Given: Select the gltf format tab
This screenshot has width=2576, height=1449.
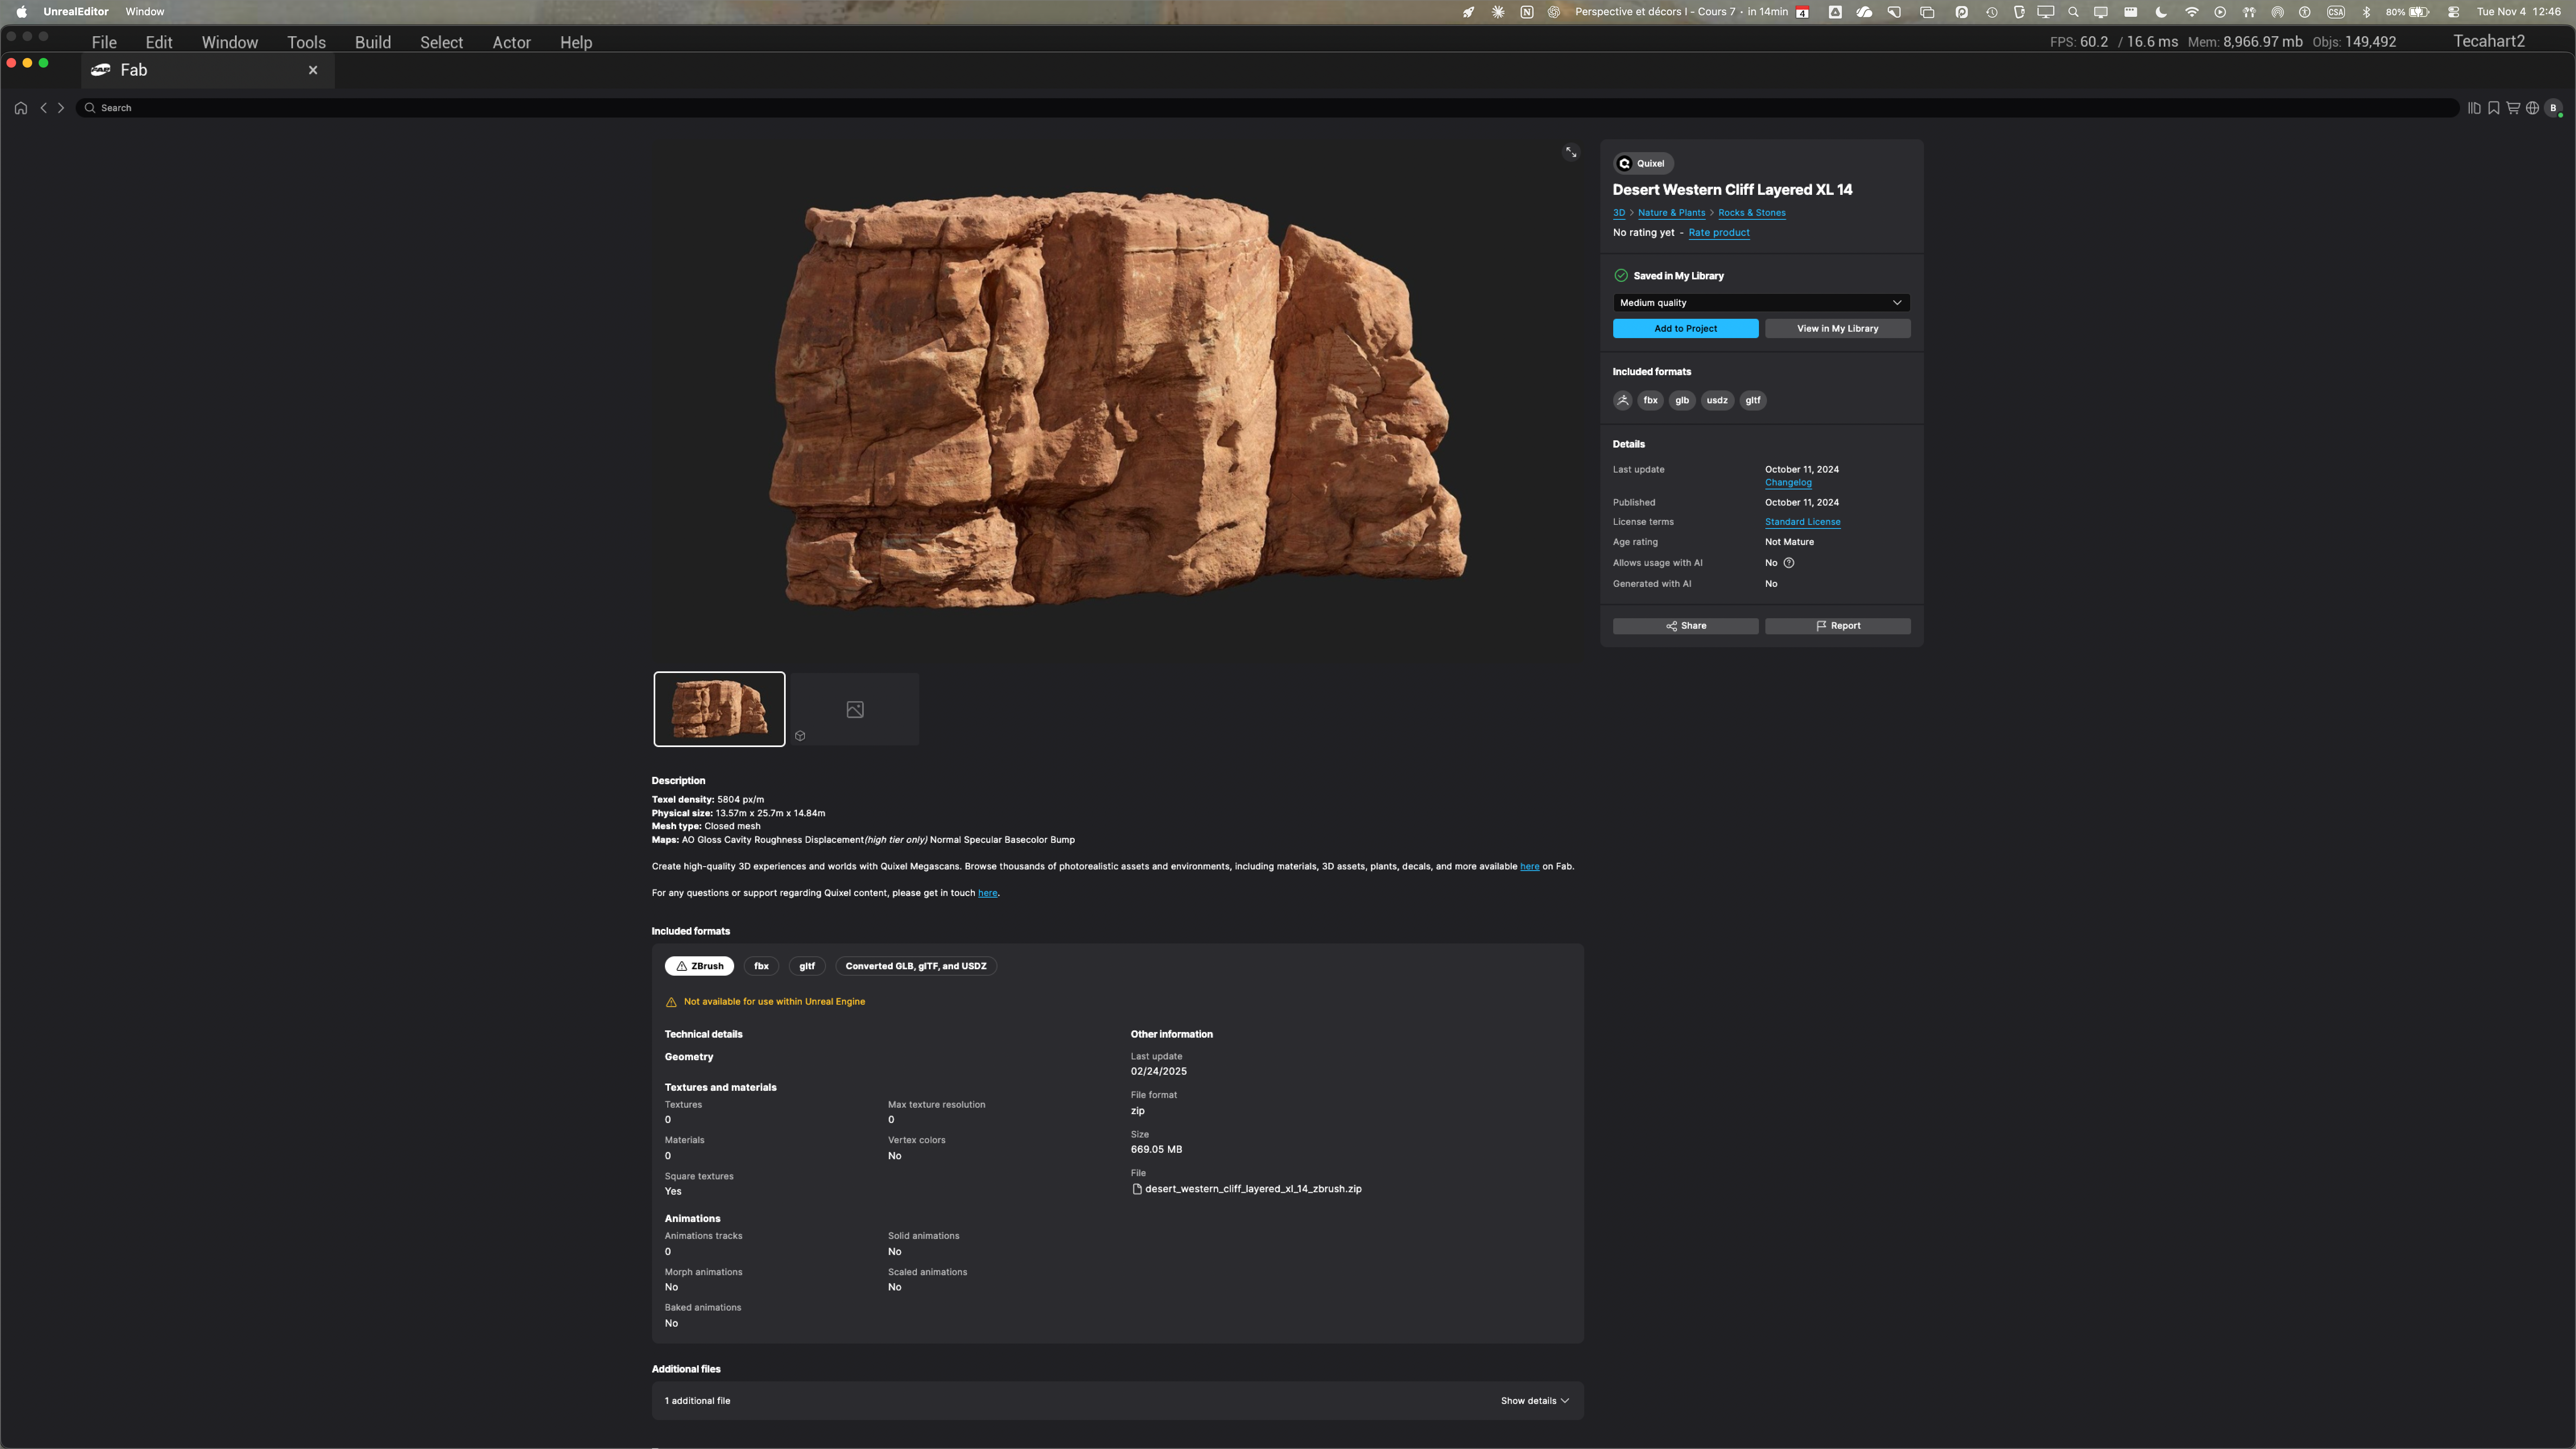Looking at the screenshot, I should 807,966.
